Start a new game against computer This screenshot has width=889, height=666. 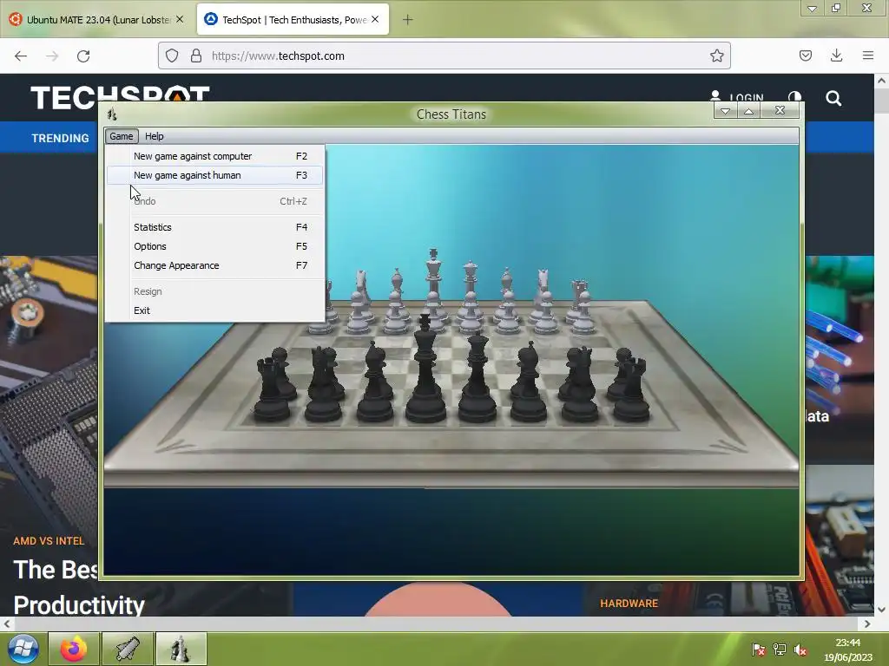[x=215, y=156]
